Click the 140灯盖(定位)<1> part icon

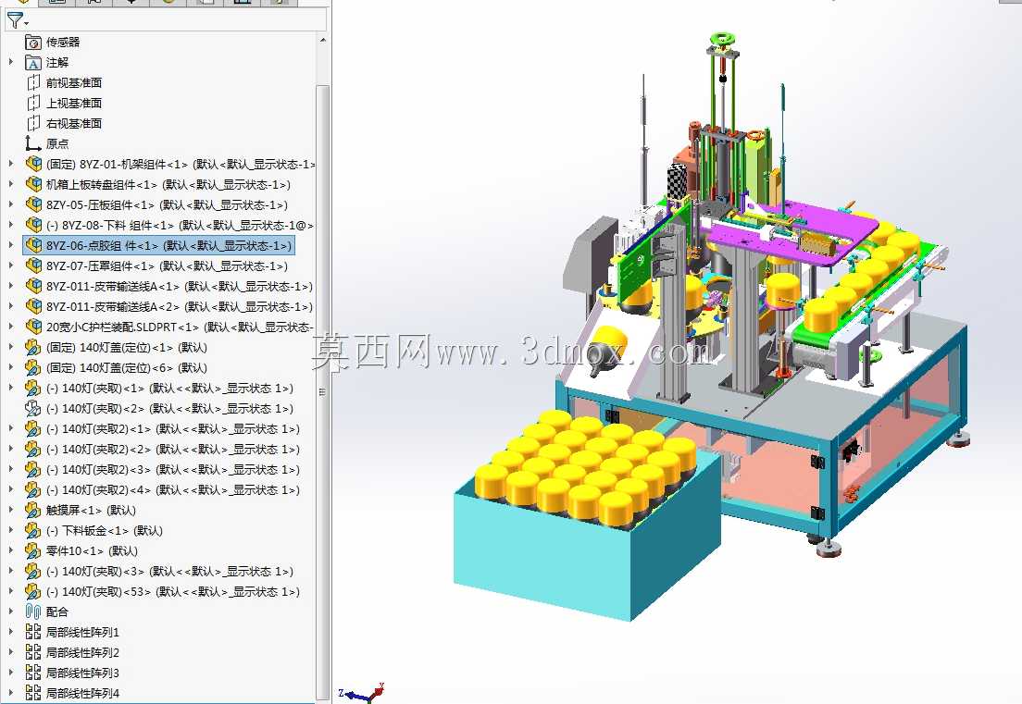(x=33, y=347)
